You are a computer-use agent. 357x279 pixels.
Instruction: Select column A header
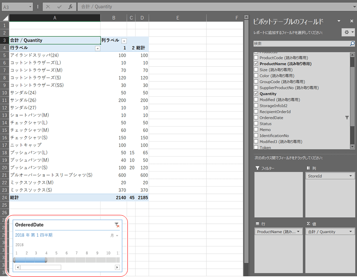click(x=55, y=18)
